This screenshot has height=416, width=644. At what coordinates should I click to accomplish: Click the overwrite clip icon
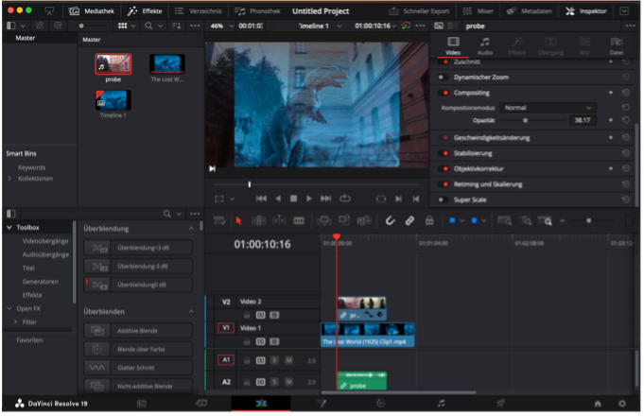(344, 221)
